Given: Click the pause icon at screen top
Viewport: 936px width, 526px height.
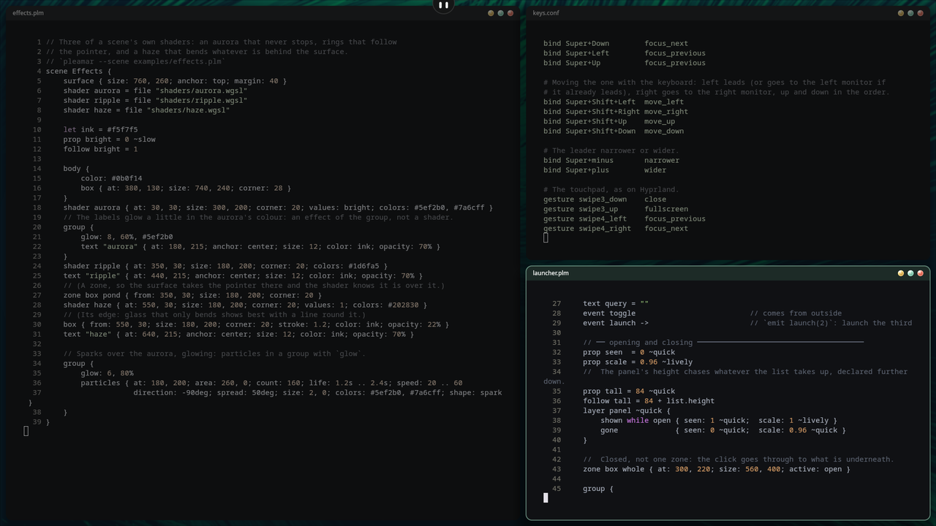Looking at the screenshot, I should 443,5.
